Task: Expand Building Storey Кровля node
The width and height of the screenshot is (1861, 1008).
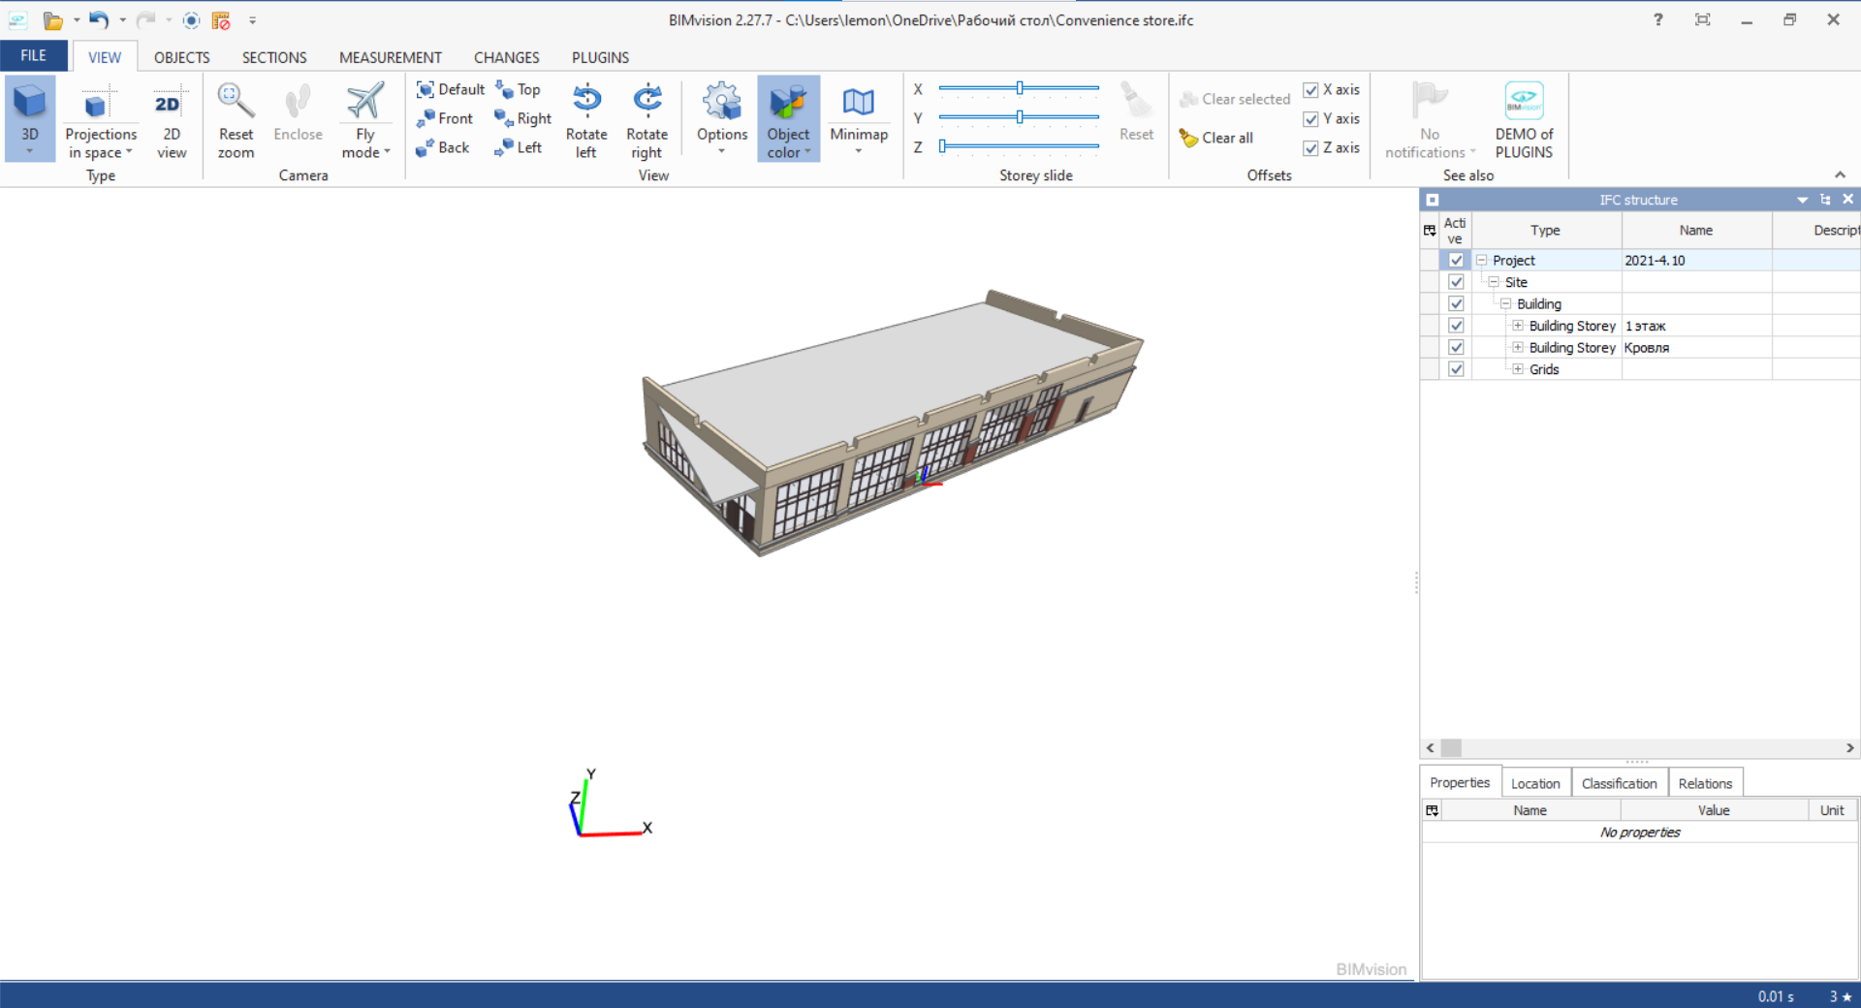Action: (x=1518, y=347)
